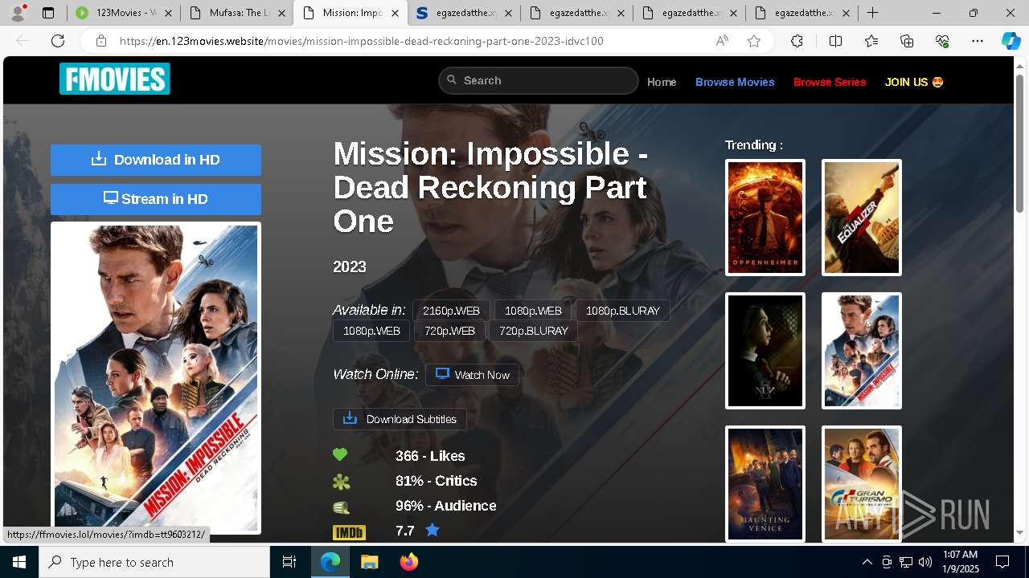Viewport: 1029px width, 578px height.
Task: Toggle the Split Screen icon
Action: coord(835,41)
